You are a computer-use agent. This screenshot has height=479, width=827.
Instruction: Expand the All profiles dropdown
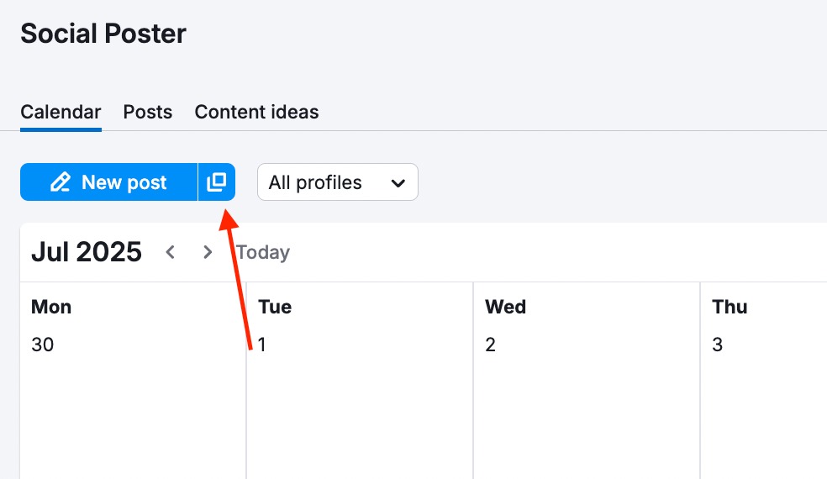(x=337, y=182)
